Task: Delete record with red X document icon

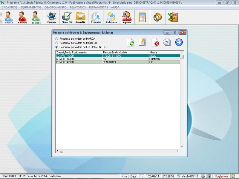Action: tap(155, 42)
